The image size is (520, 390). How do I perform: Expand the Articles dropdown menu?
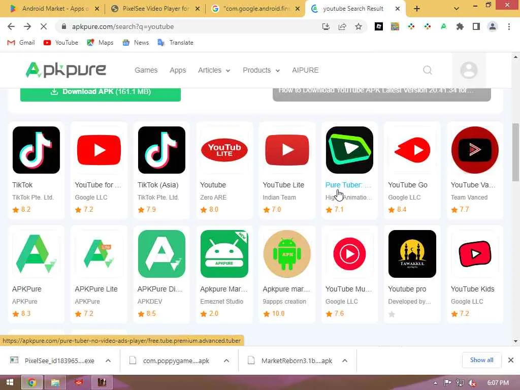[214, 70]
